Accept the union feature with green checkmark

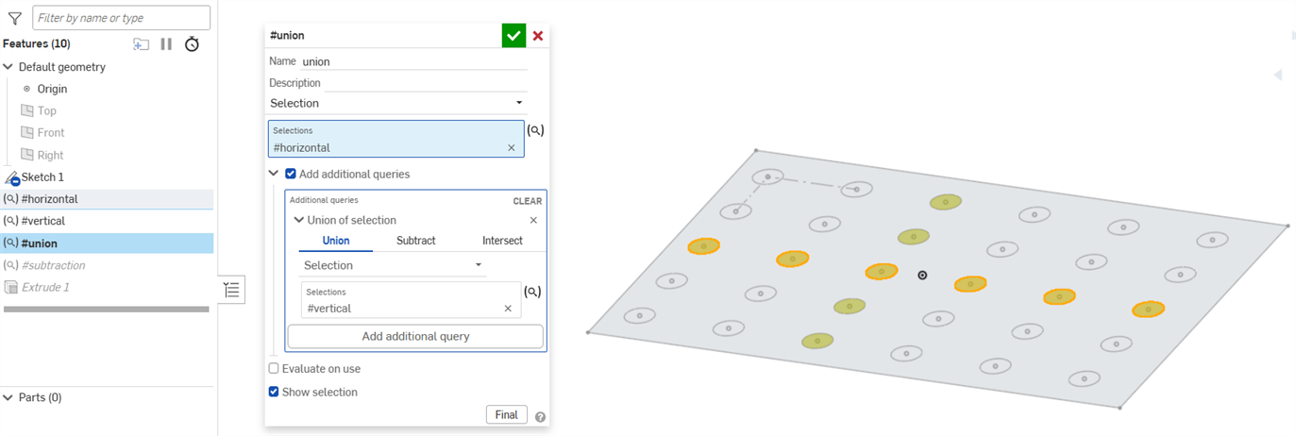coord(513,36)
